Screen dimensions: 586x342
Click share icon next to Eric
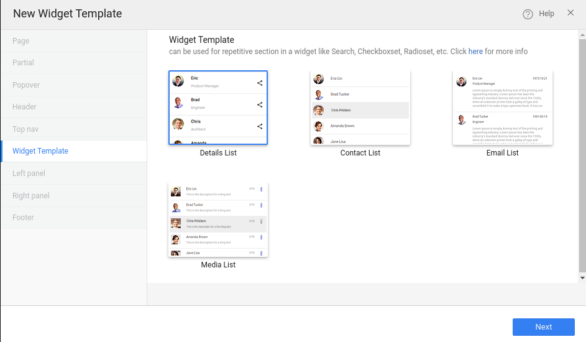click(260, 83)
